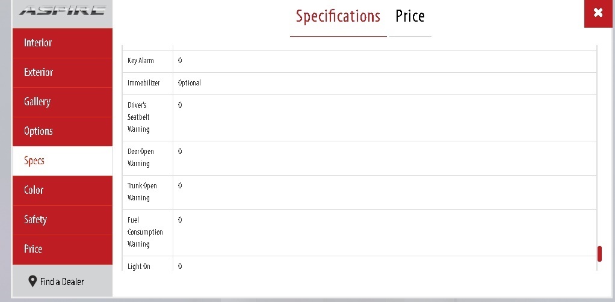Select the Specs sidebar item

pyautogui.click(x=63, y=161)
